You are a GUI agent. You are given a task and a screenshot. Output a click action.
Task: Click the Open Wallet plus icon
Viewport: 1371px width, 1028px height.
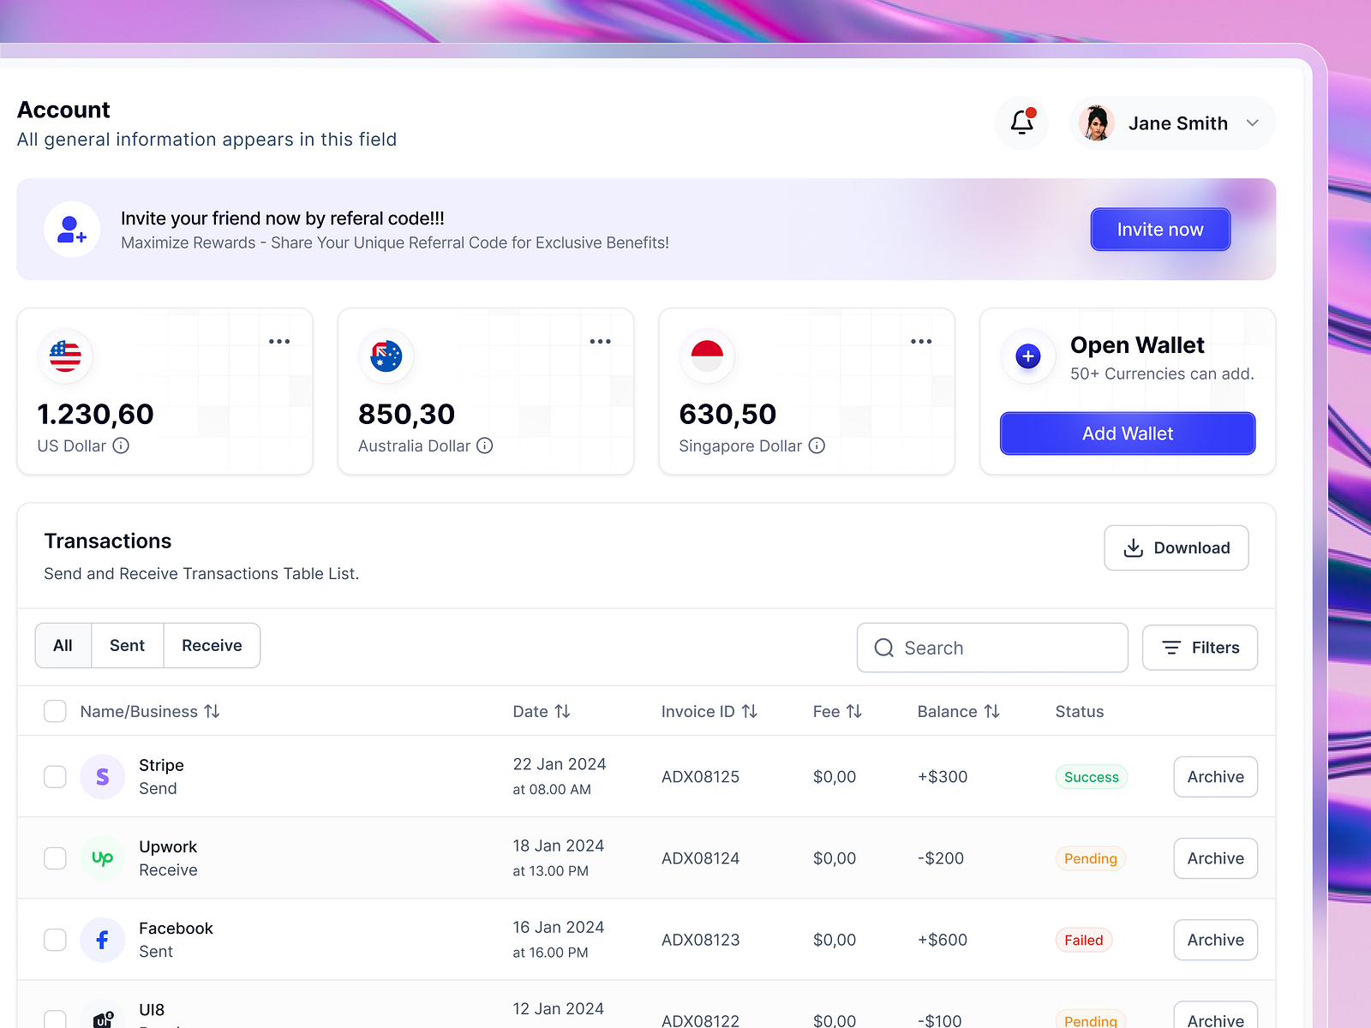pyautogui.click(x=1028, y=356)
